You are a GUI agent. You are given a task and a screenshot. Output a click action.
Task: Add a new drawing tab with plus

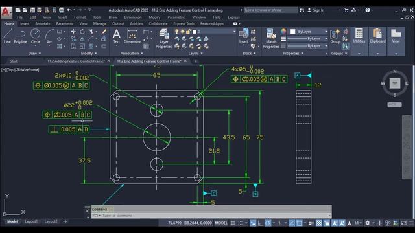point(196,61)
